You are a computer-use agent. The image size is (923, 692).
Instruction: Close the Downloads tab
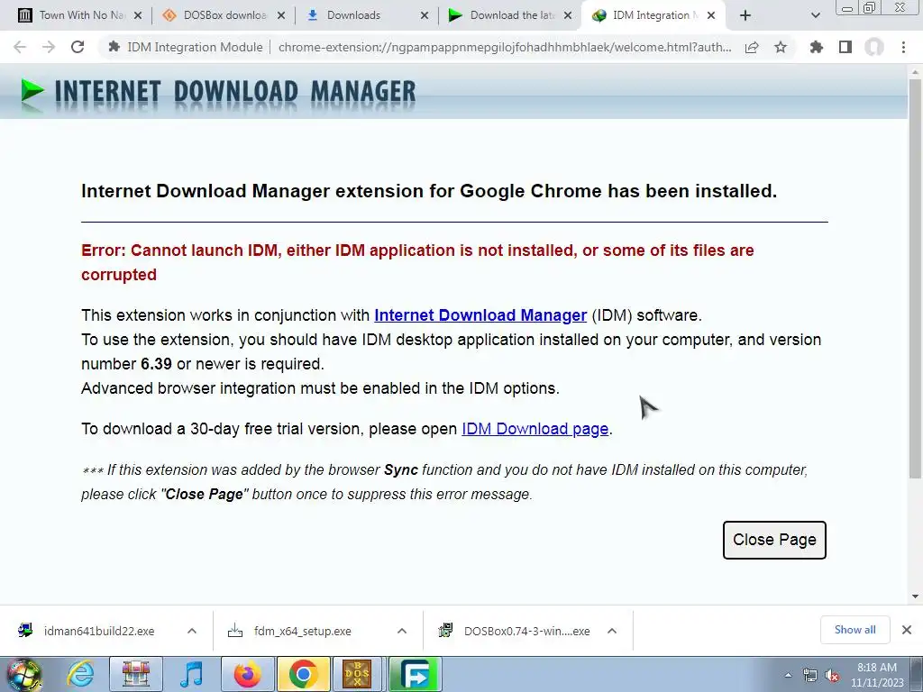pos(425,16)
